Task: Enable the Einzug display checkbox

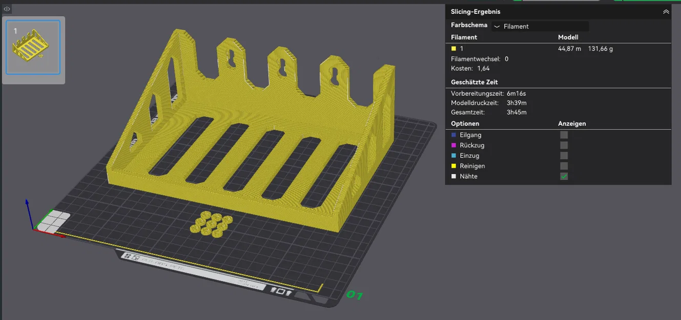Action: pos(564,156)
